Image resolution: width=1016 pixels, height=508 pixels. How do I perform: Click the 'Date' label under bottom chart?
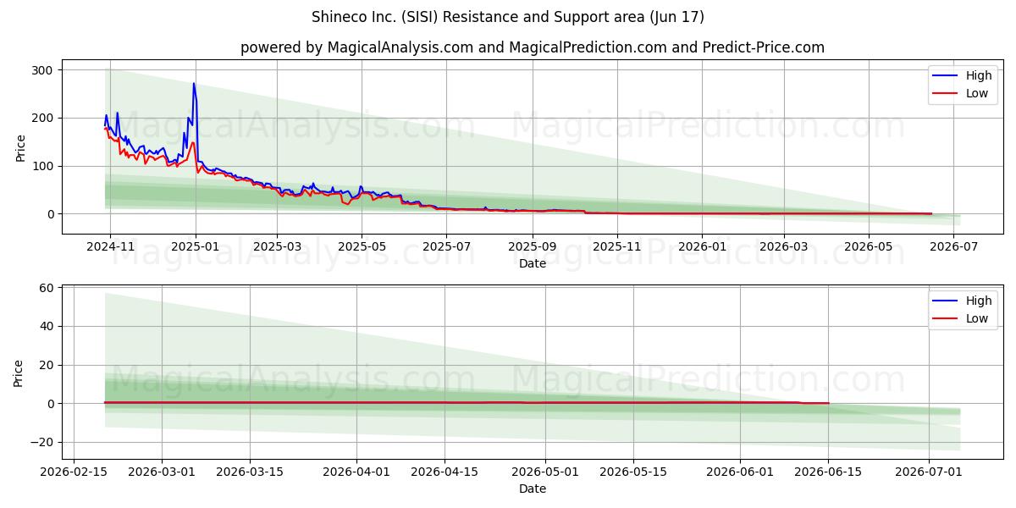(533, 489)
